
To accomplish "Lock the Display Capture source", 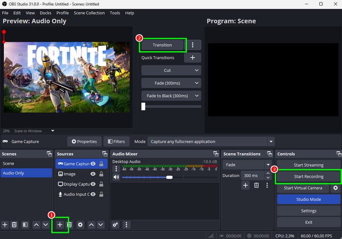I will [x=101, y=184].
